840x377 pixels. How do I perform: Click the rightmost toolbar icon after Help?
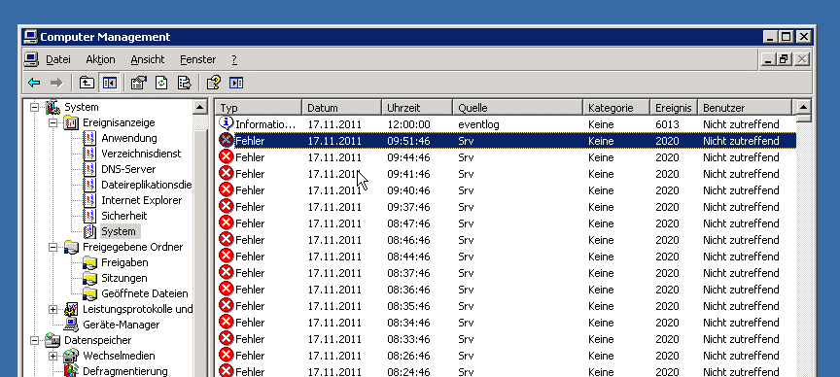236,83
